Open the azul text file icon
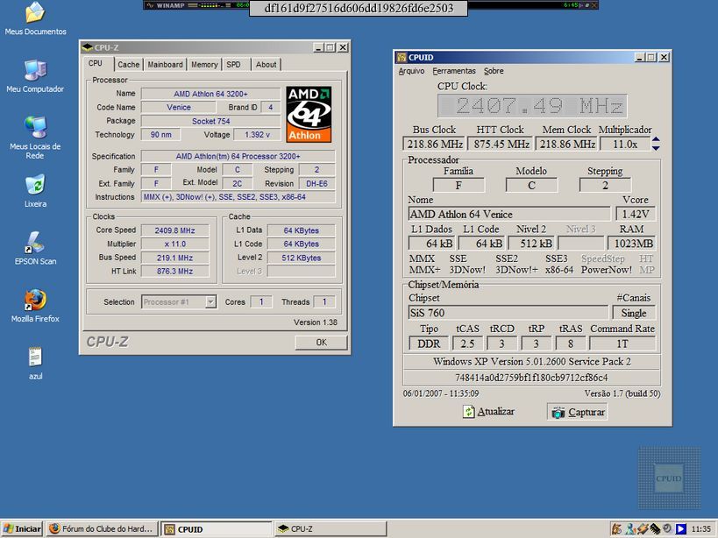Image resolution: width=718 pixels, height=538 pixels. 35,357
